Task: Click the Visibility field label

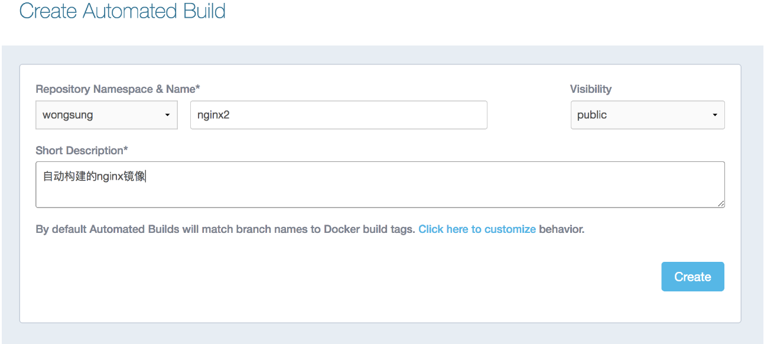Action: click(591, 89)
